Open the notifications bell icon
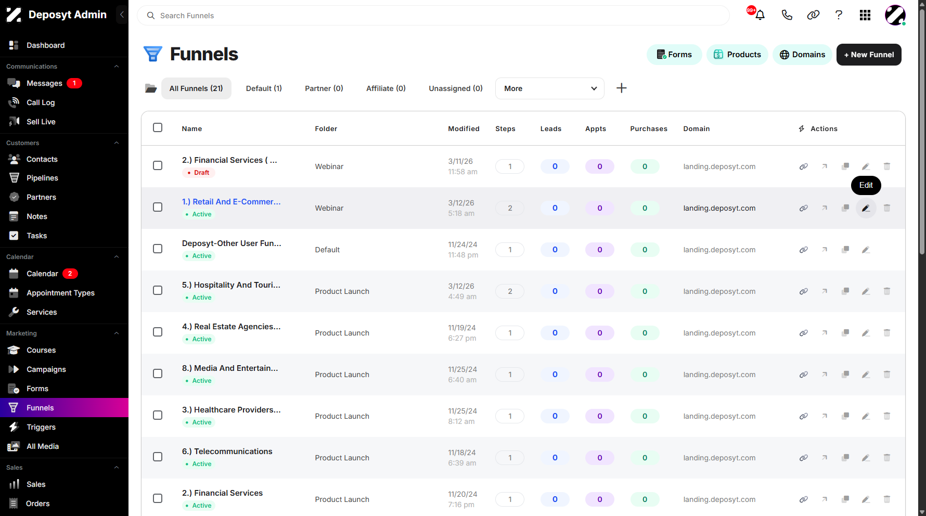Image resolution: width=926 pixels, height=516 pixels. (x=760, y=15)
